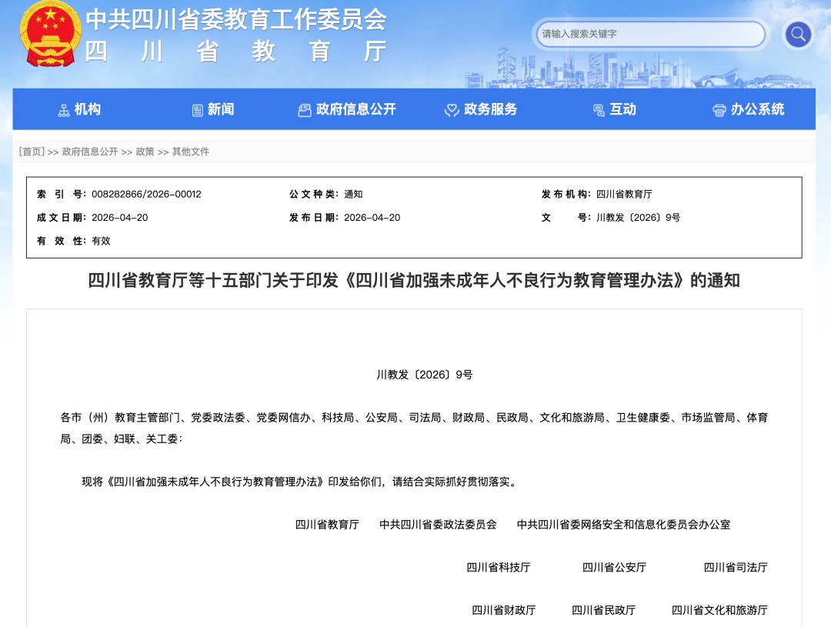
Task: Focus the 请输入搜索关键字 search box
Action: 650,34
